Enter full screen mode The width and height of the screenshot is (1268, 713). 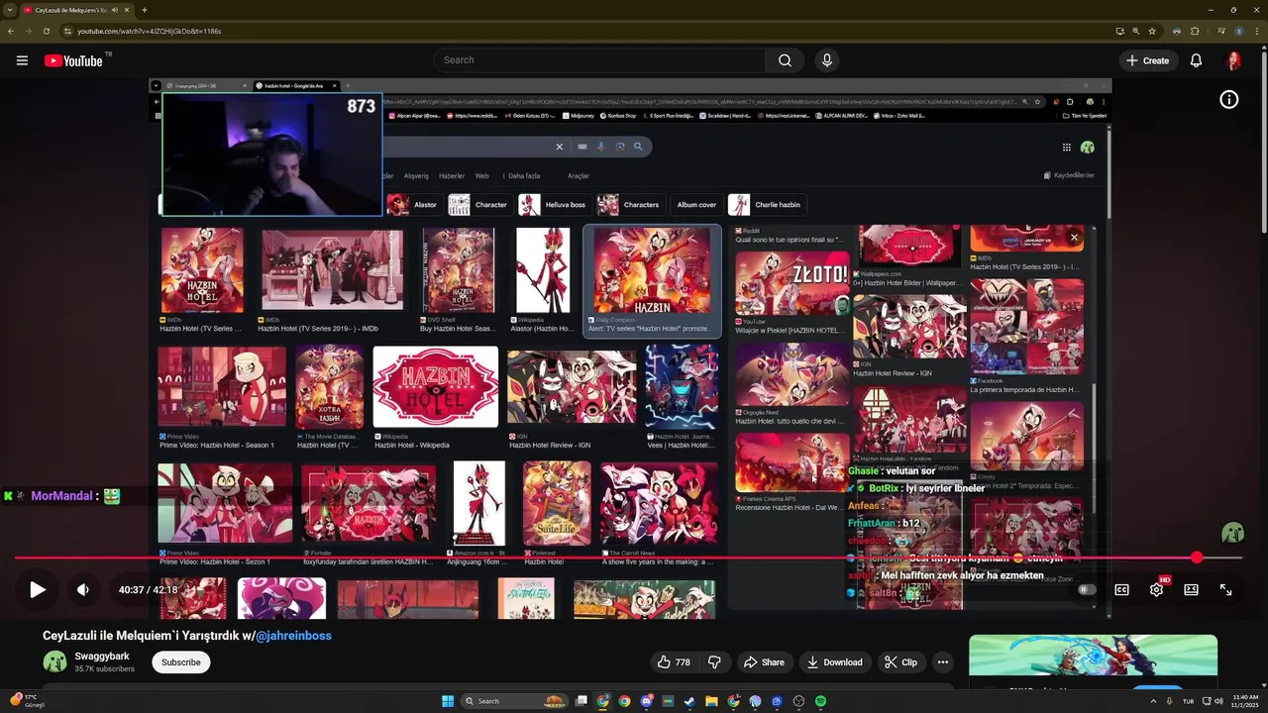tap(1225, 589)
